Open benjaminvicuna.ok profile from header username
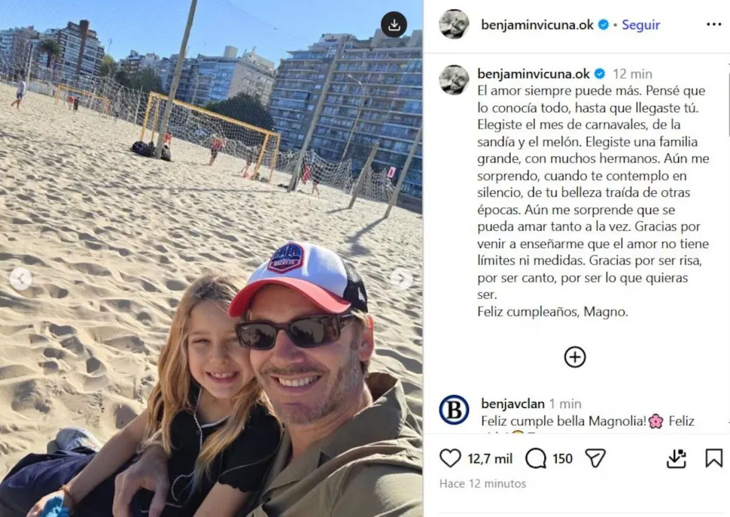Screen dimensions: 730x517 (x=537, y=25)
